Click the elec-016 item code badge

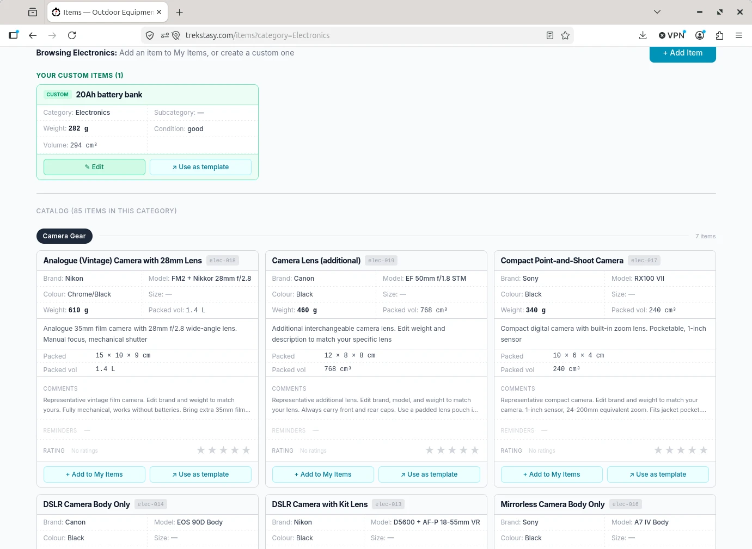tap(626, 504)
